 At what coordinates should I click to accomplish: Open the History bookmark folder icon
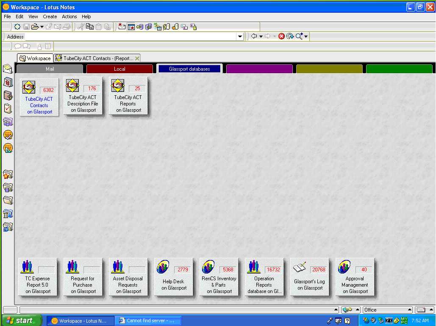[x=8, y=214]
